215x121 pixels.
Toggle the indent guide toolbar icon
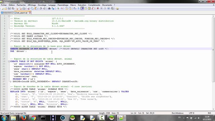coord(82,8)
